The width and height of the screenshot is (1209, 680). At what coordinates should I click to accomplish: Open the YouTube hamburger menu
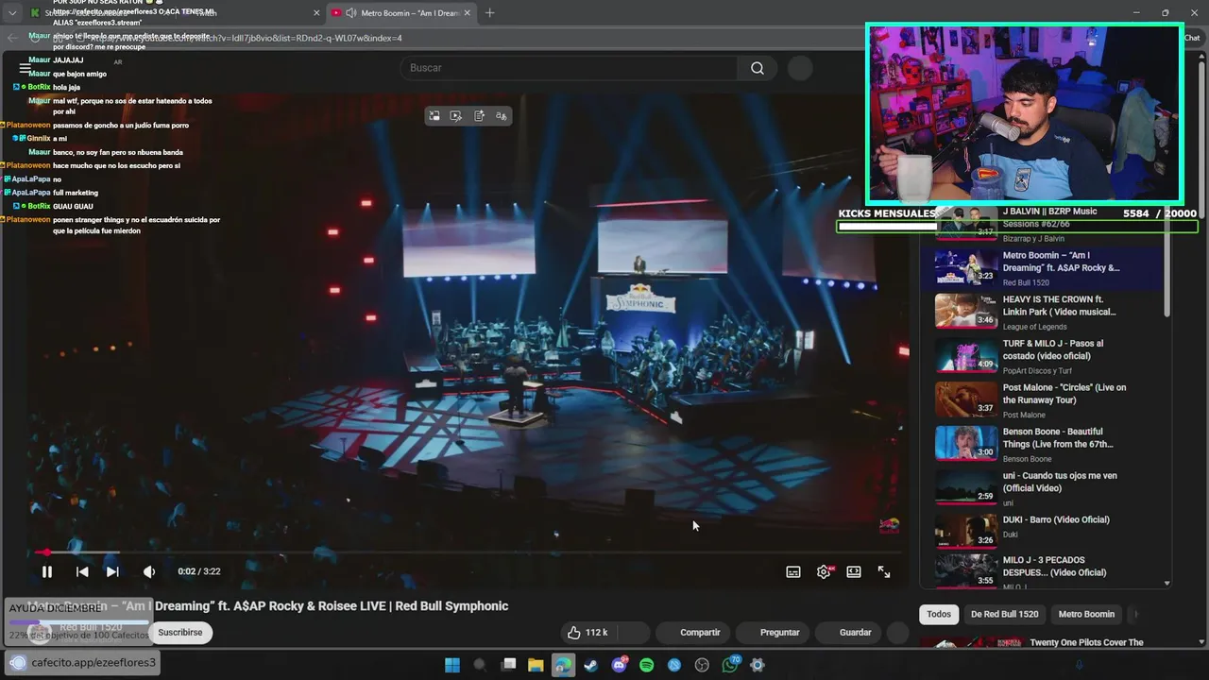[x=26, y=68]
